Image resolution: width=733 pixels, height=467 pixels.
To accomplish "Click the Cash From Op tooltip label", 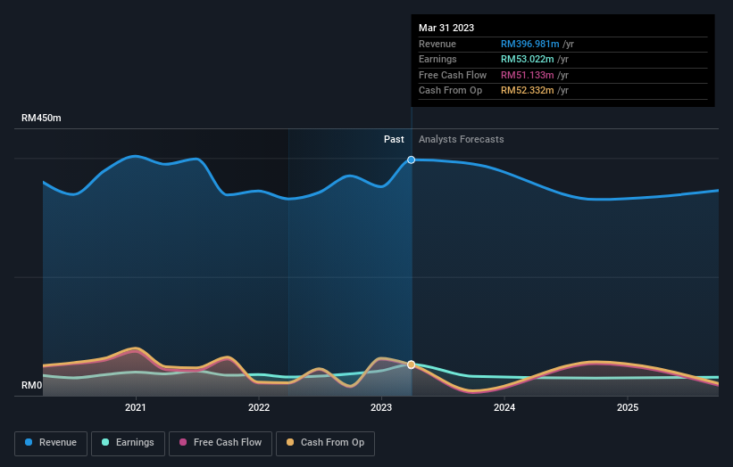I will coord(450,91).
